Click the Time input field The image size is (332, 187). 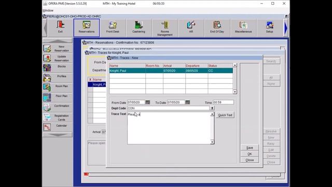coord(223,102)
